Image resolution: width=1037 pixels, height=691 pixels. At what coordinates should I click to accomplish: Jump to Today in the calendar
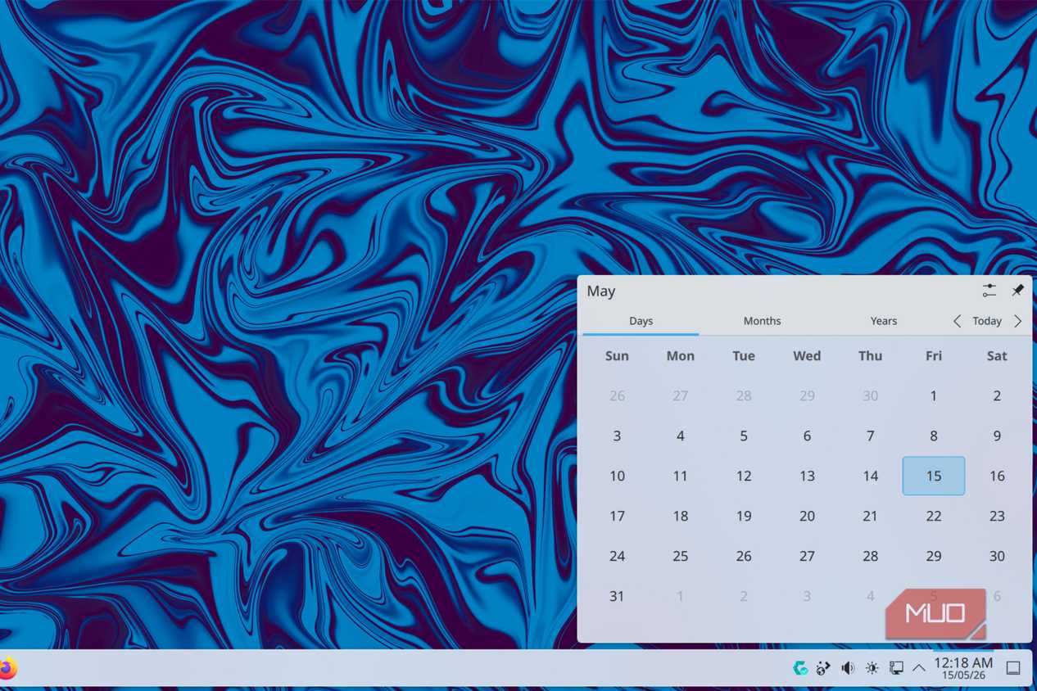pyautogui.click(x=987, y=321)
